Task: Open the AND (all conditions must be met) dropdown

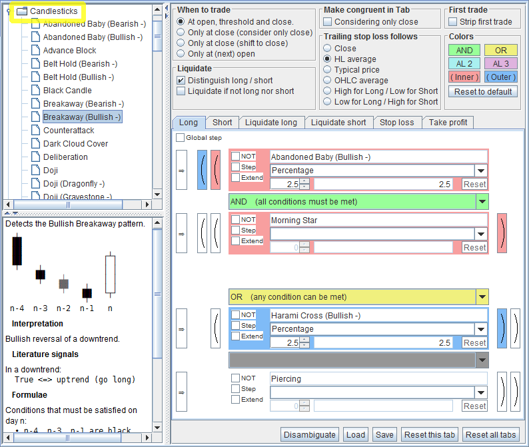Action: coord(482,202)
